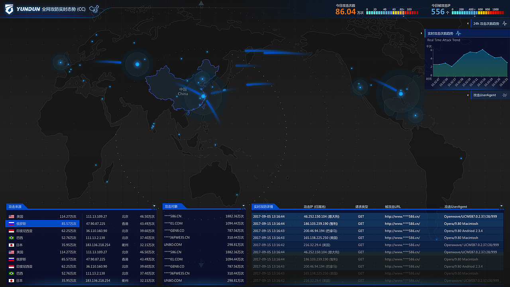This screenshot has height=287, width=510.
Task: Click the 中国 China map label
Action: click(x=183, y=92)
